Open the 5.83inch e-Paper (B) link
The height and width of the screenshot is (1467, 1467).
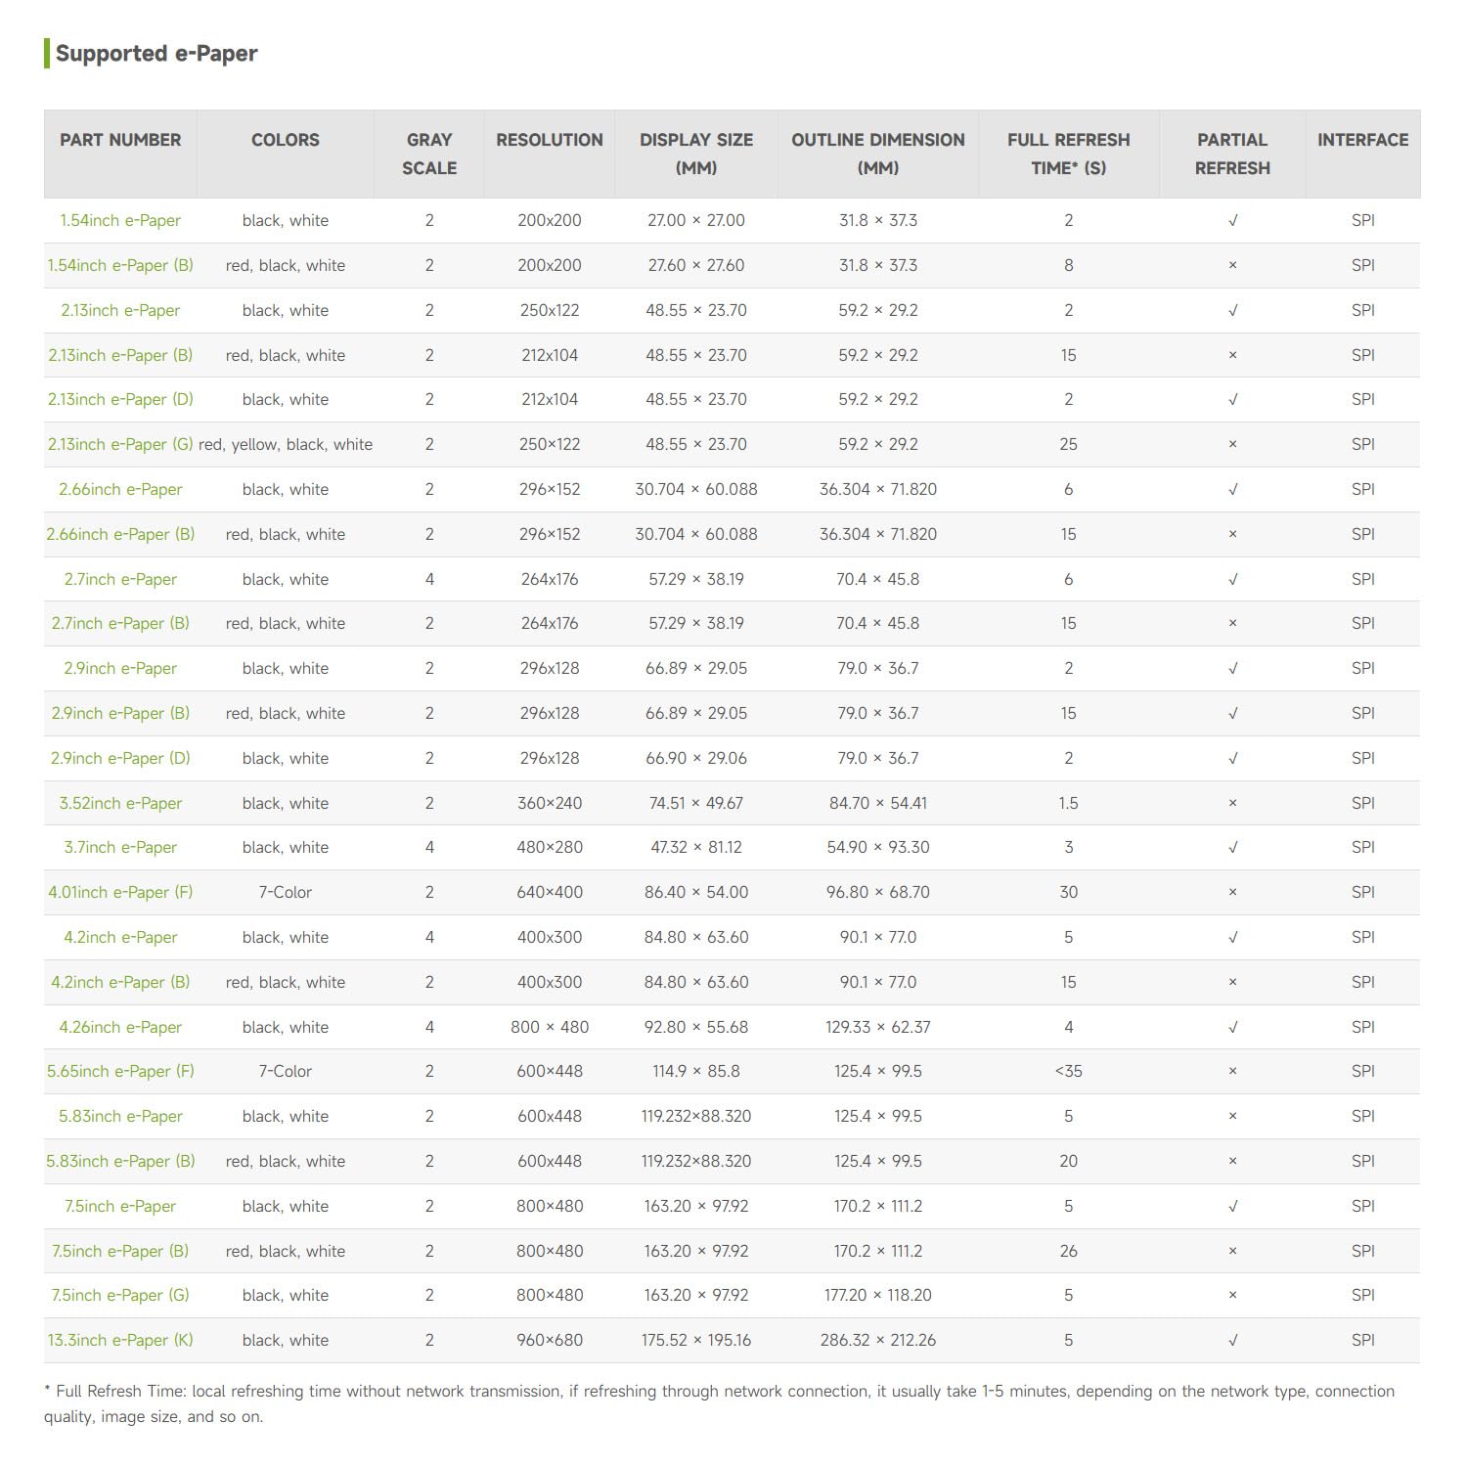pos(120,1162)
